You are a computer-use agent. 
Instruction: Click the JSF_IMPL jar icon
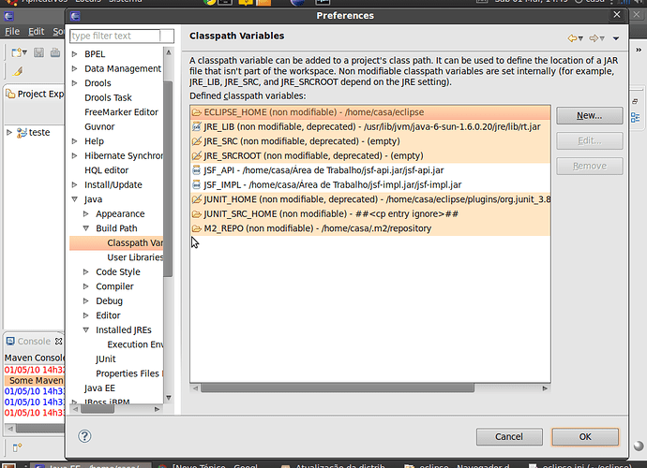click(x=197, y=184)
